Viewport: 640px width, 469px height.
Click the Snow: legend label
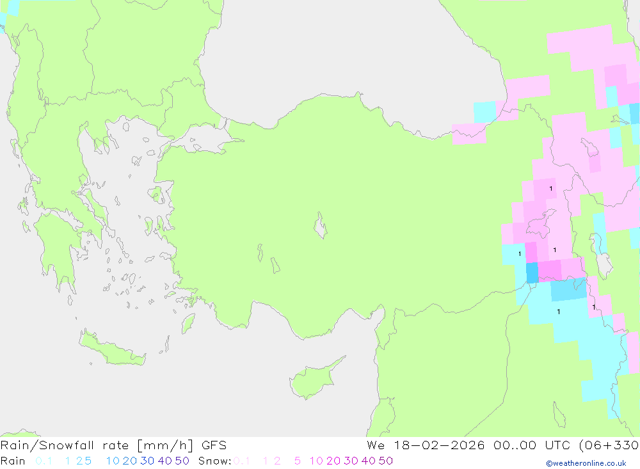214,461
